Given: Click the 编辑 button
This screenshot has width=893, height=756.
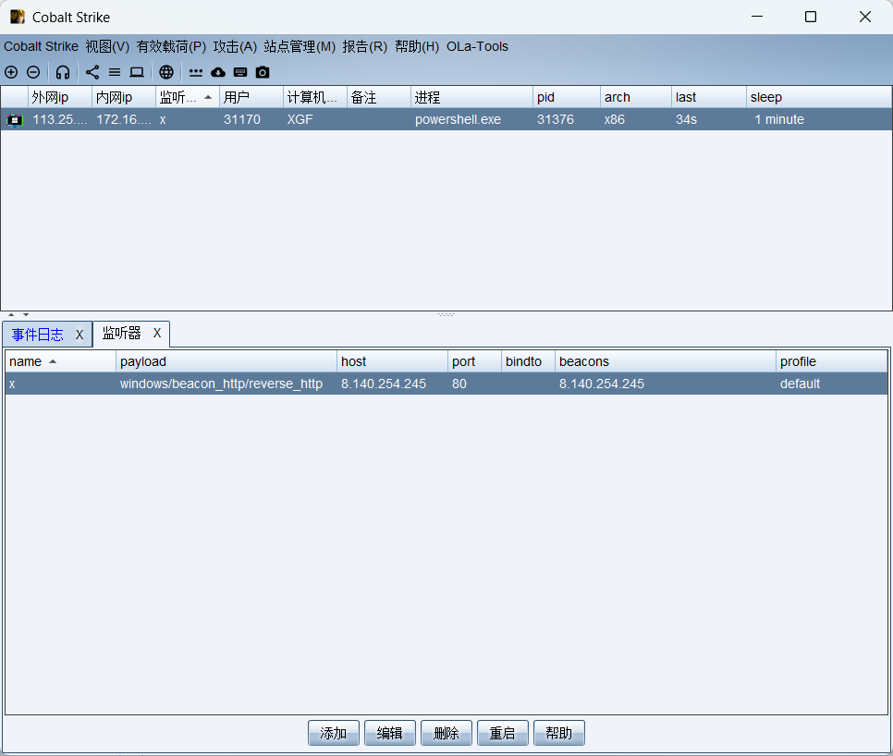Looking at the screenshot, I should click(390, 733).
